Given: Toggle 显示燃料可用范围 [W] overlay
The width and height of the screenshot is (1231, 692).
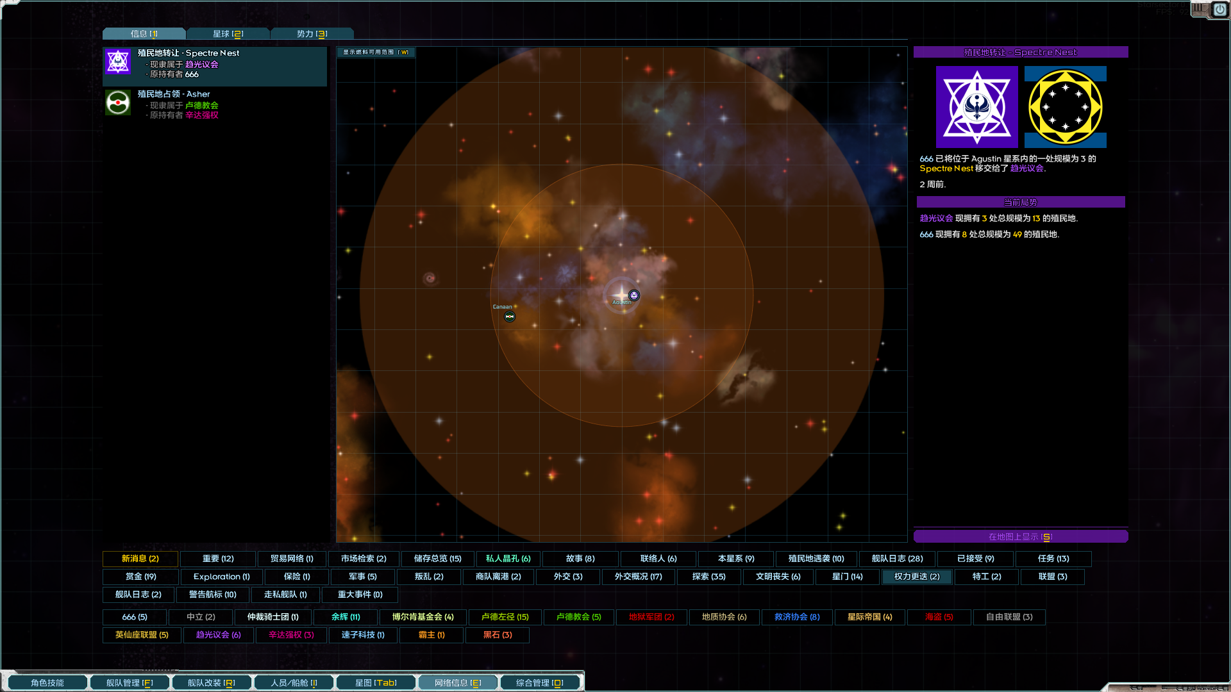Looking at the screenshot, I should (375, 53).
